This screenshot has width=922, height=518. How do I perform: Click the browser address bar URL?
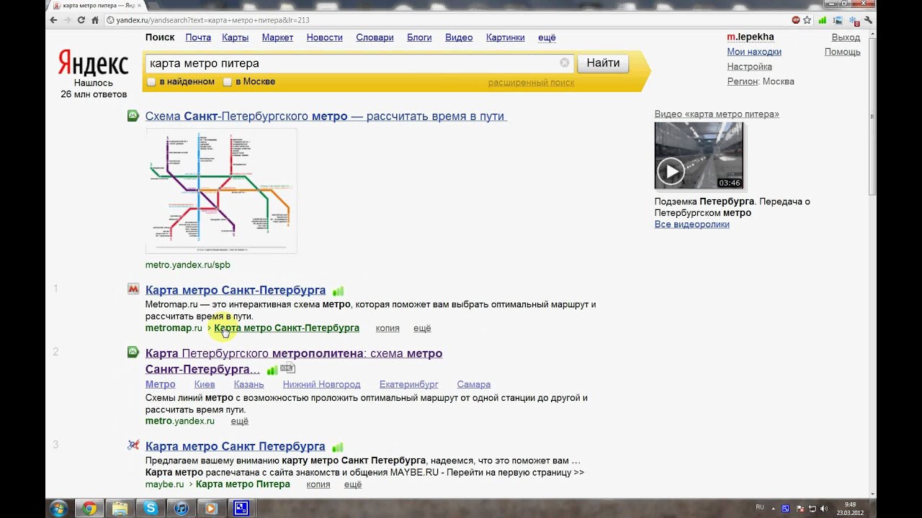pyautogui.click(x=212, y=20)
